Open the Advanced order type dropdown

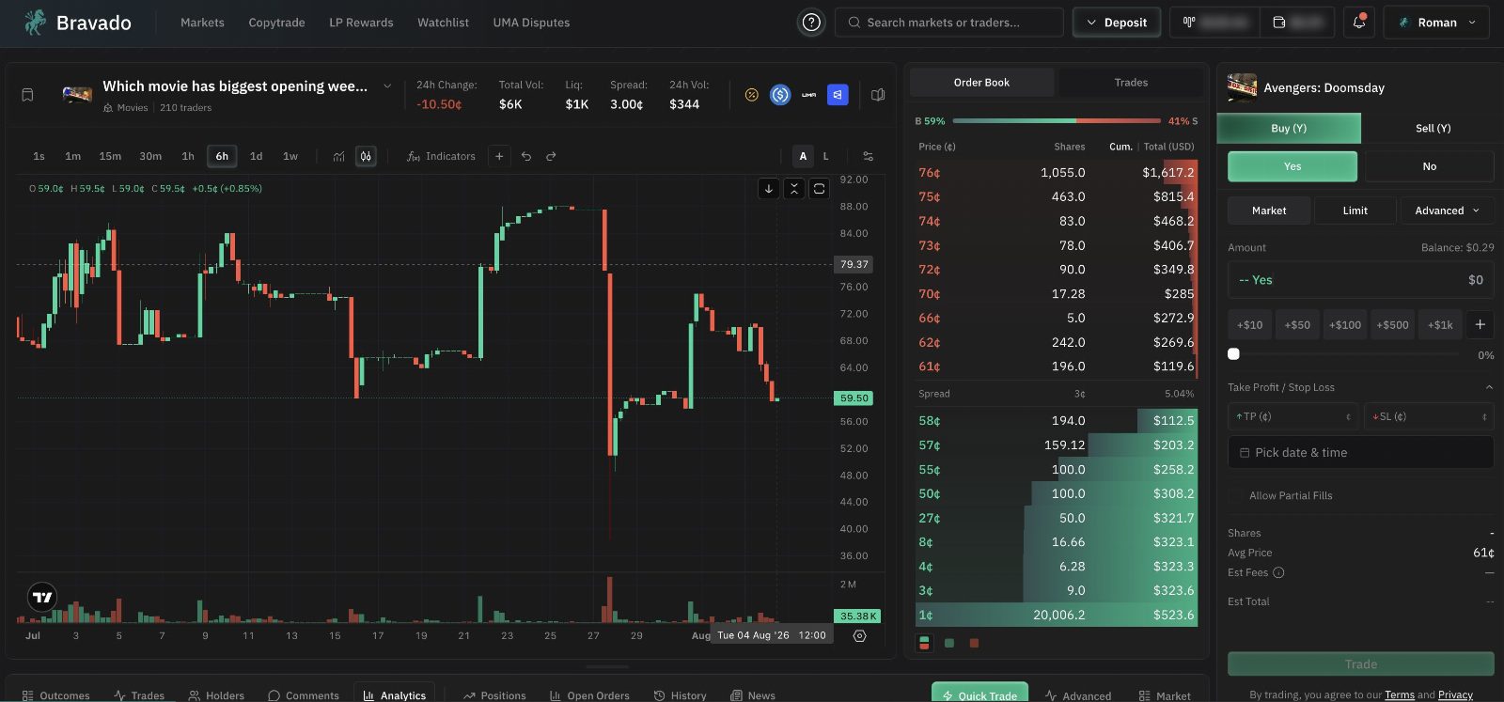(x=1448, y=211)
